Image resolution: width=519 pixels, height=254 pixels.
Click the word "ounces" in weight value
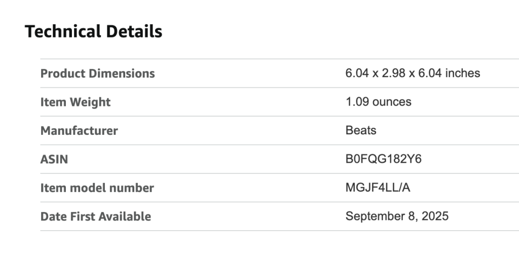click(392, 102)
